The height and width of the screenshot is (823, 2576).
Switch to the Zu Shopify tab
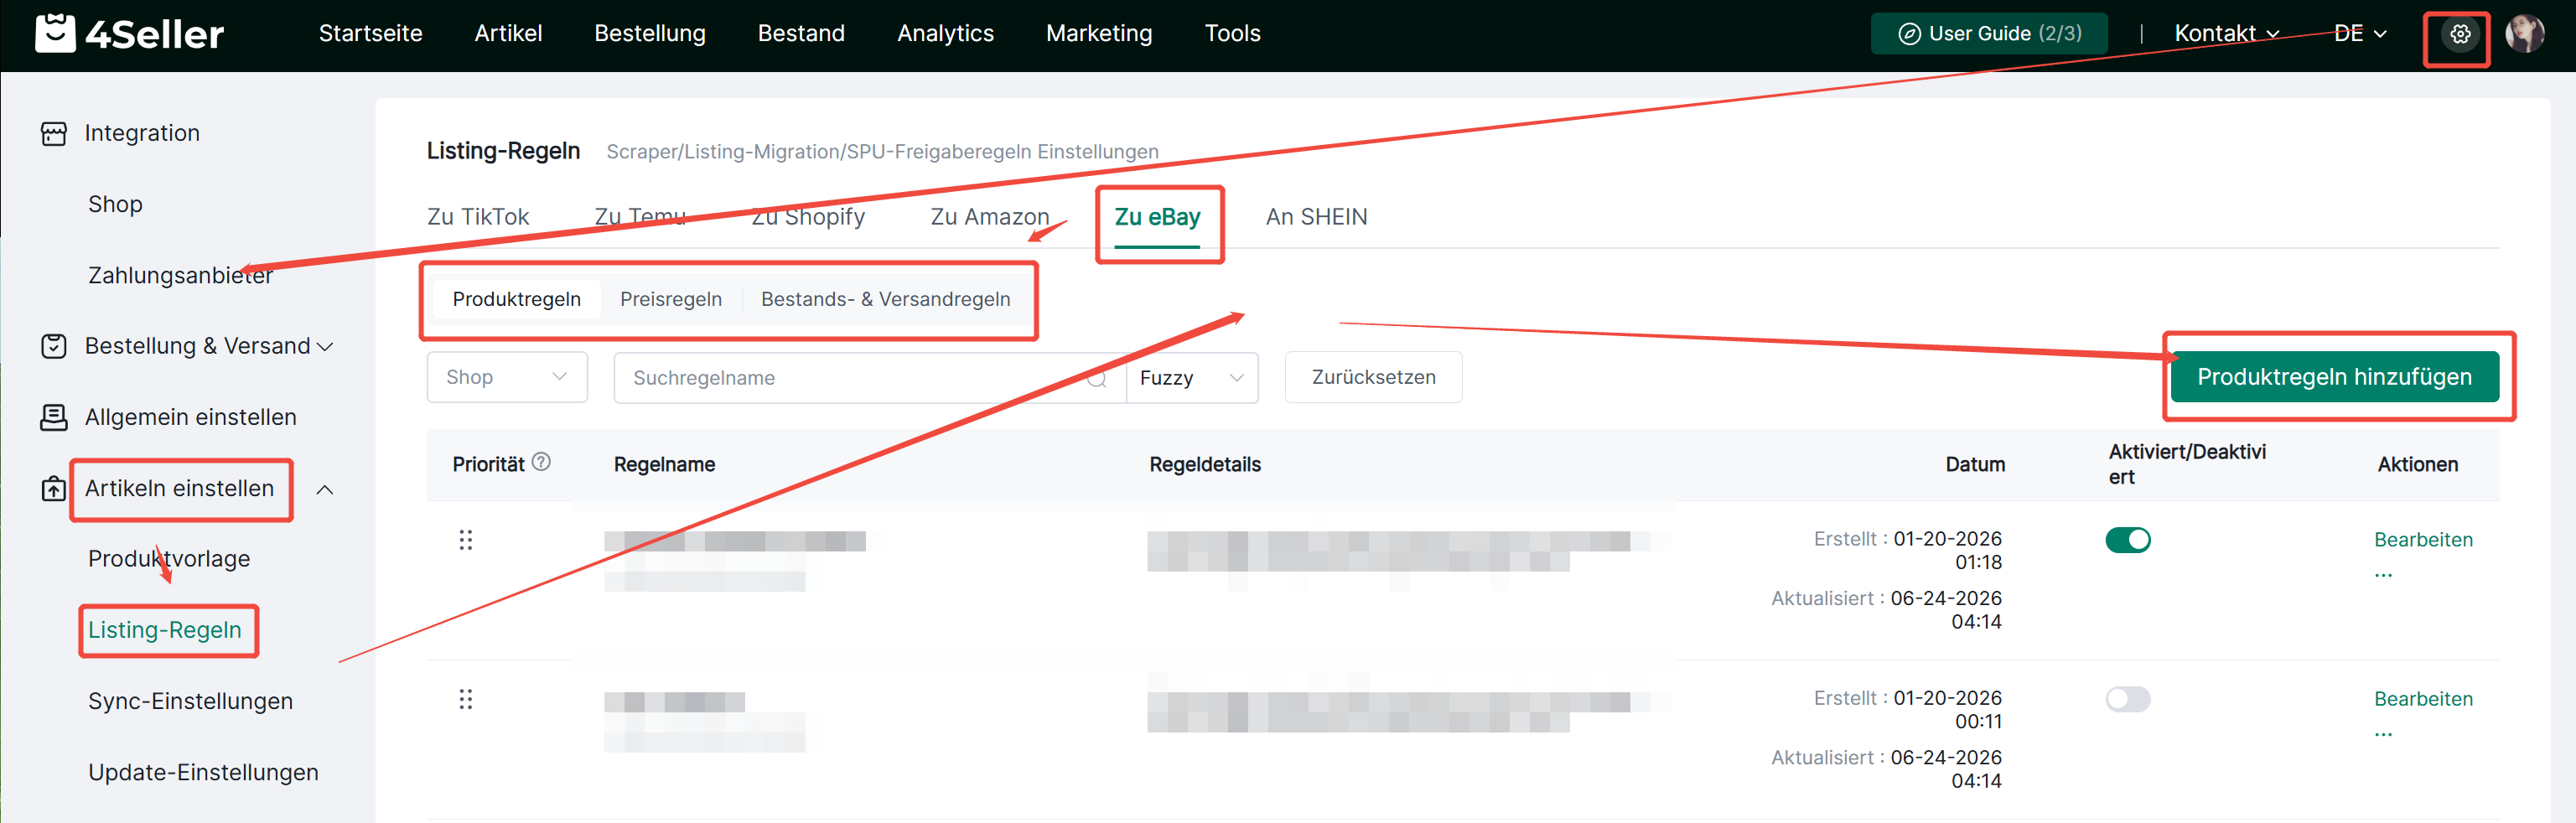pyautogui.click(x=808, y=217)
